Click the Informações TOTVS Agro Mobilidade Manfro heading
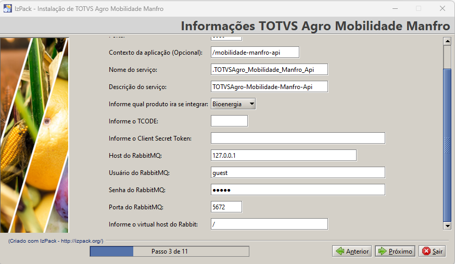This screenshot has height=264, width=455. tap(315, 26)
